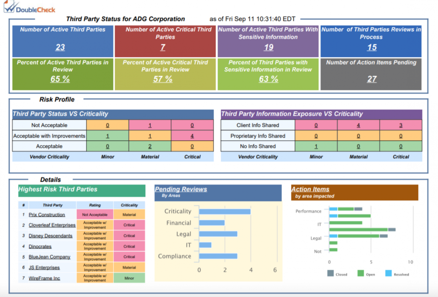Click No Info Shared Critical value 0
Screen dimensions: 438x297
click(401, 146)
